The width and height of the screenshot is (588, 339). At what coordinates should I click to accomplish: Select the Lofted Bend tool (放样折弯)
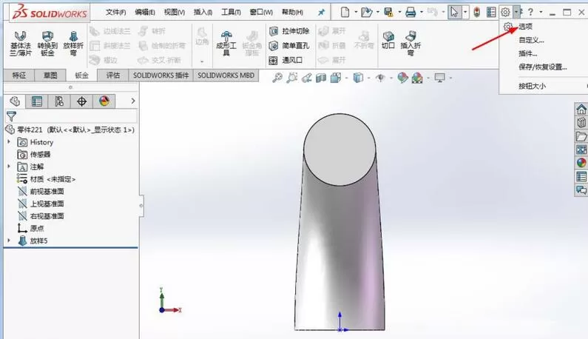(x=73, y=44)
